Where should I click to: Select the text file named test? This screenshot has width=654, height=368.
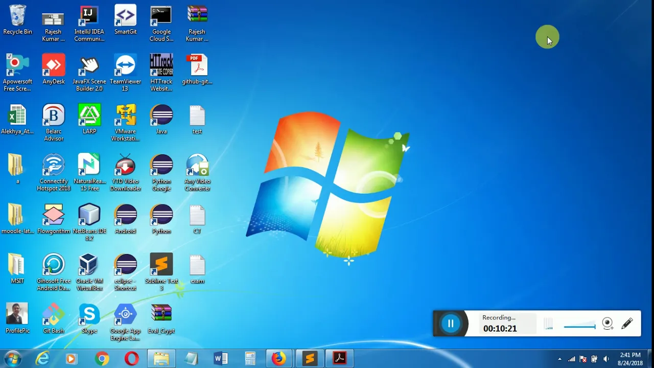pos(197,120)
